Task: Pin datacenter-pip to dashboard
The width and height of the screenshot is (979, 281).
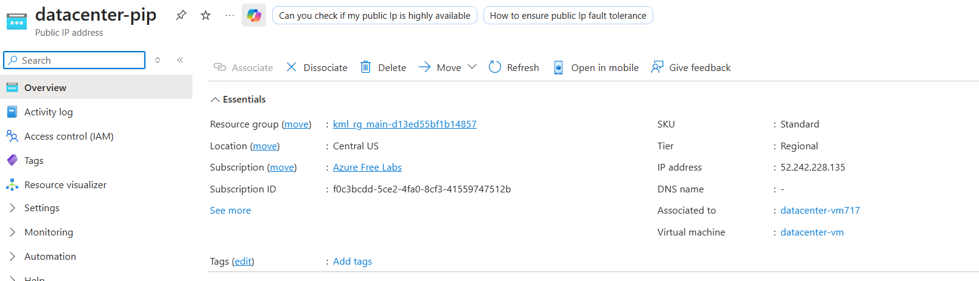Action: click(x=181, y=15)
